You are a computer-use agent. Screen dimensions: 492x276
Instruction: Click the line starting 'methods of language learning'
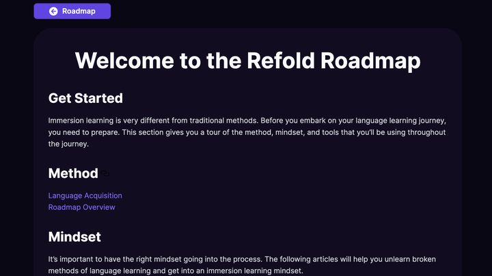184,271
